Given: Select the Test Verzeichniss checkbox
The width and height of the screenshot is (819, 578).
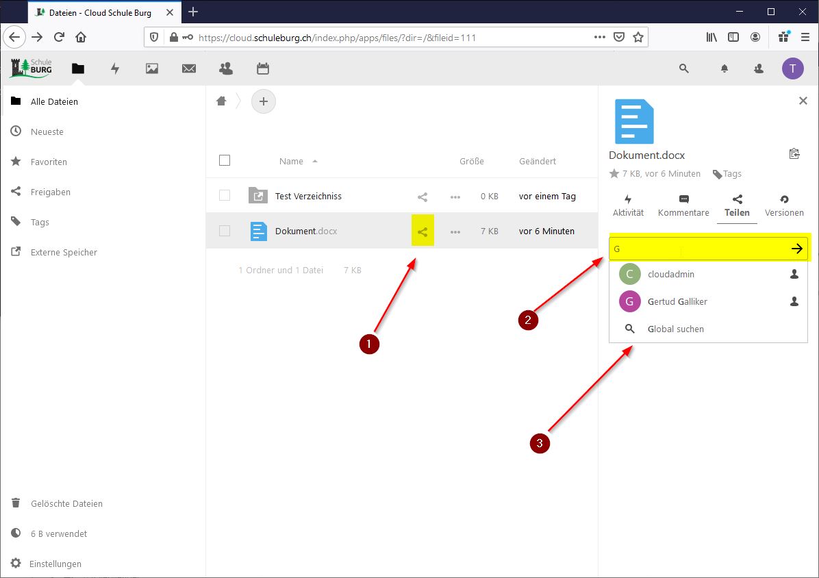Looking at the screenshot, I should click(225, 196).
